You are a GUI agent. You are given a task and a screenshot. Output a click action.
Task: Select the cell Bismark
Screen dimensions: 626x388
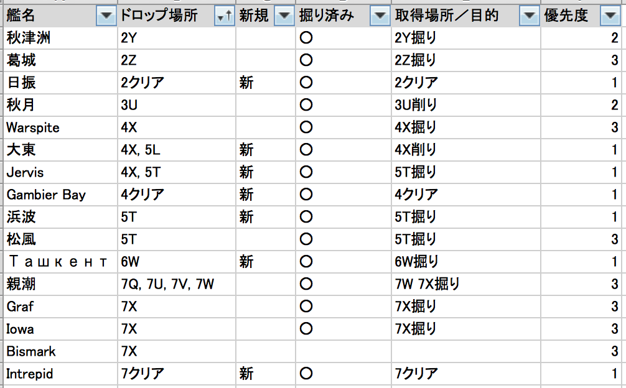(60, 351)
